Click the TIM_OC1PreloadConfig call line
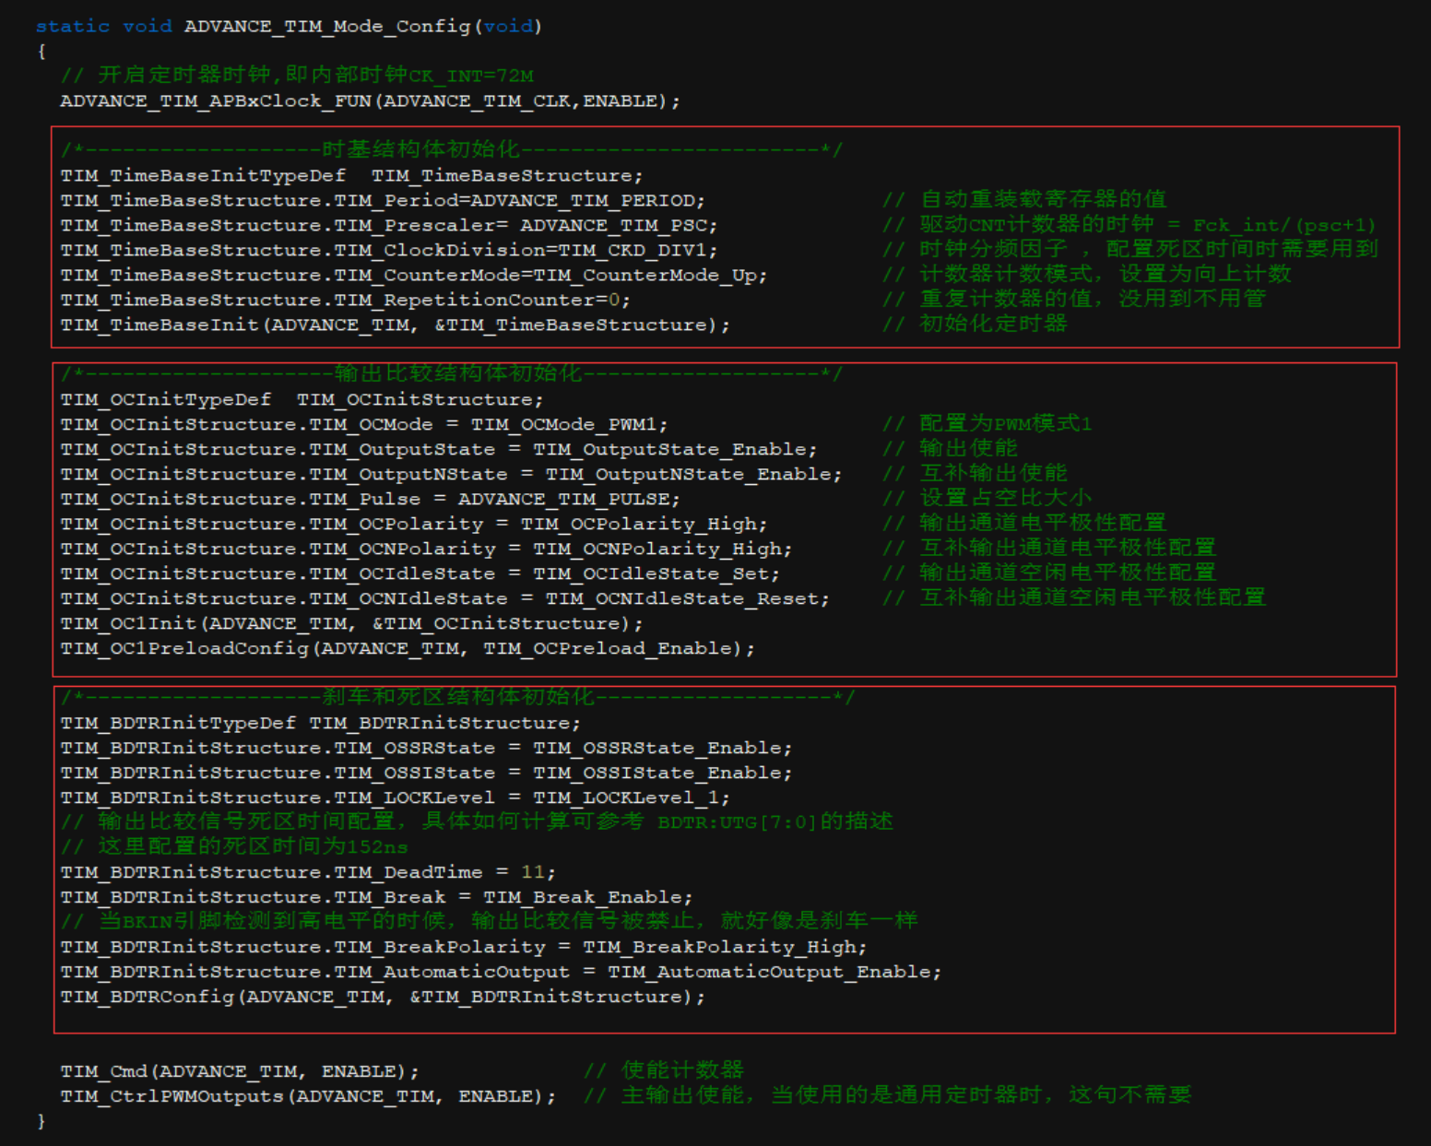 point(408,648)
